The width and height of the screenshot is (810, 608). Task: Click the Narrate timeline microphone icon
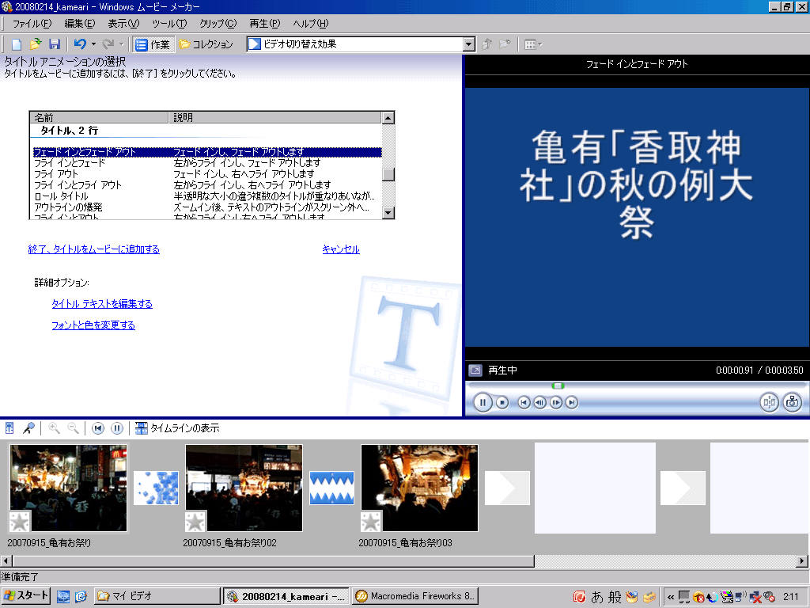[x=28, y=428]
